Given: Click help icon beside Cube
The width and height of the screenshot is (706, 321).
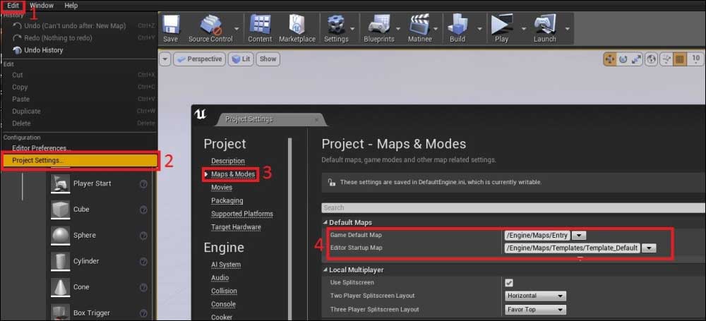Looking at the screenshot, I should coord(143,210).
